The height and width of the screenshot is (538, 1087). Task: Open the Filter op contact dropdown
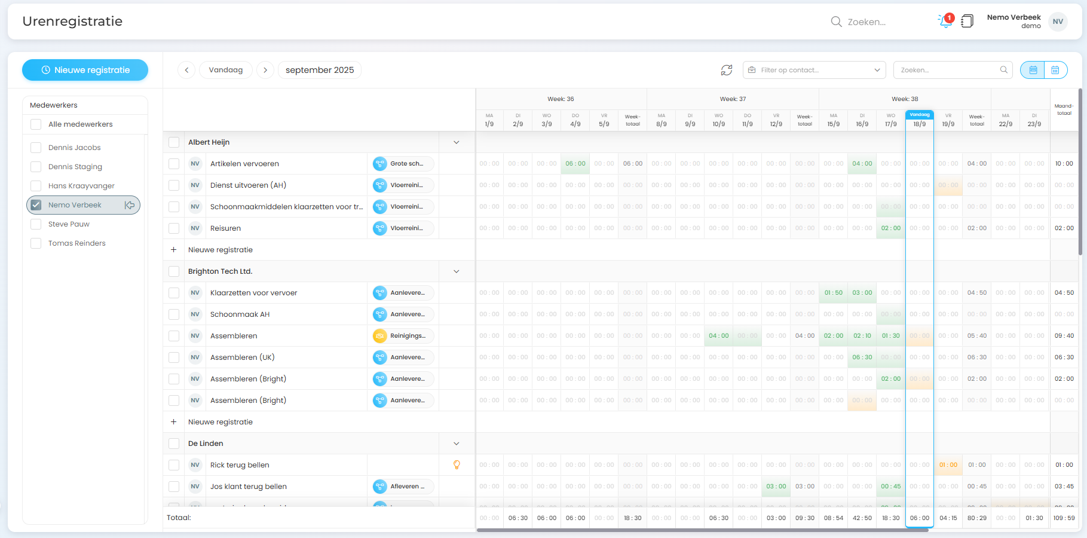coord(814,70)
